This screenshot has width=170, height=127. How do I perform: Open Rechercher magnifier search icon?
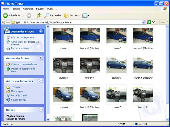(47, 16)
